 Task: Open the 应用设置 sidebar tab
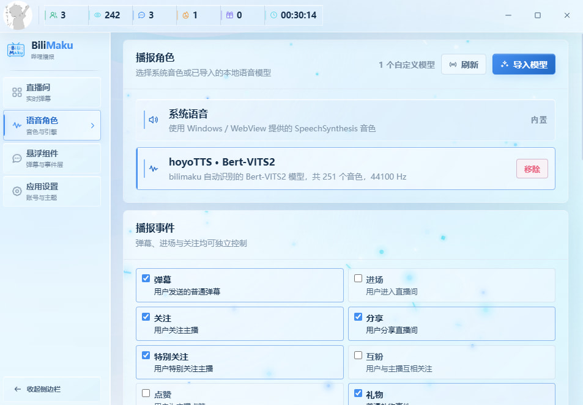[52, 192]
